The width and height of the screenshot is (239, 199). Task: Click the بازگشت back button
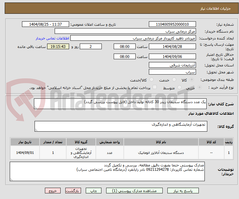tap(73, 191)
